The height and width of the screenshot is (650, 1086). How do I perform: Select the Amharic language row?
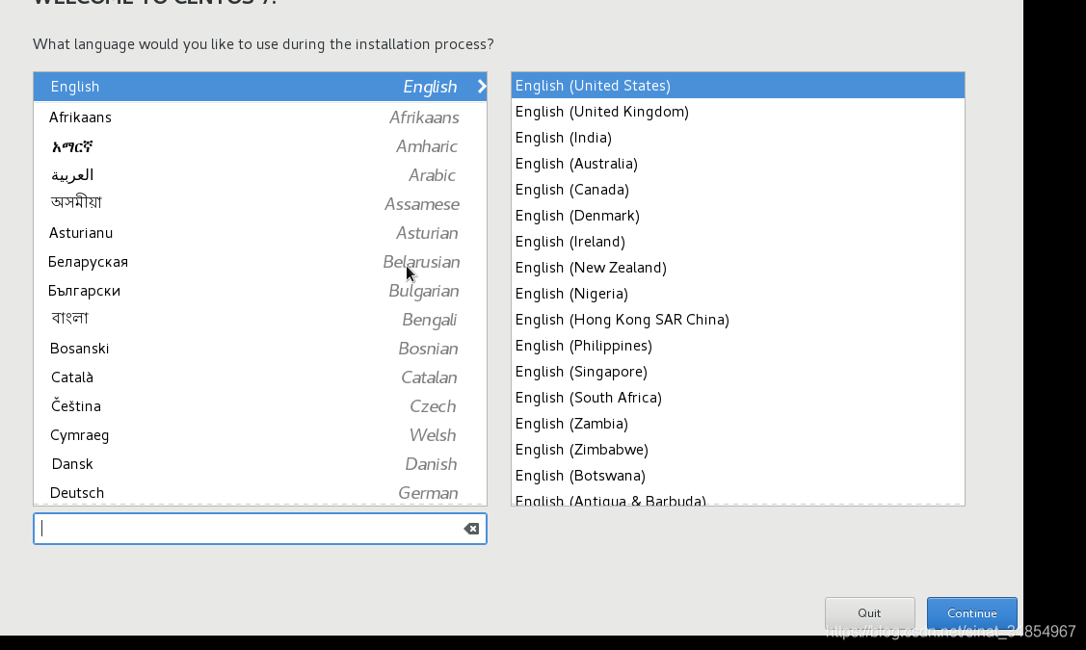(x=260, y=146)
